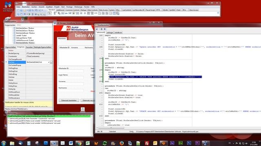
Task: Open the Favoriten tab in Object Inspector
Action: coord(29,47)
